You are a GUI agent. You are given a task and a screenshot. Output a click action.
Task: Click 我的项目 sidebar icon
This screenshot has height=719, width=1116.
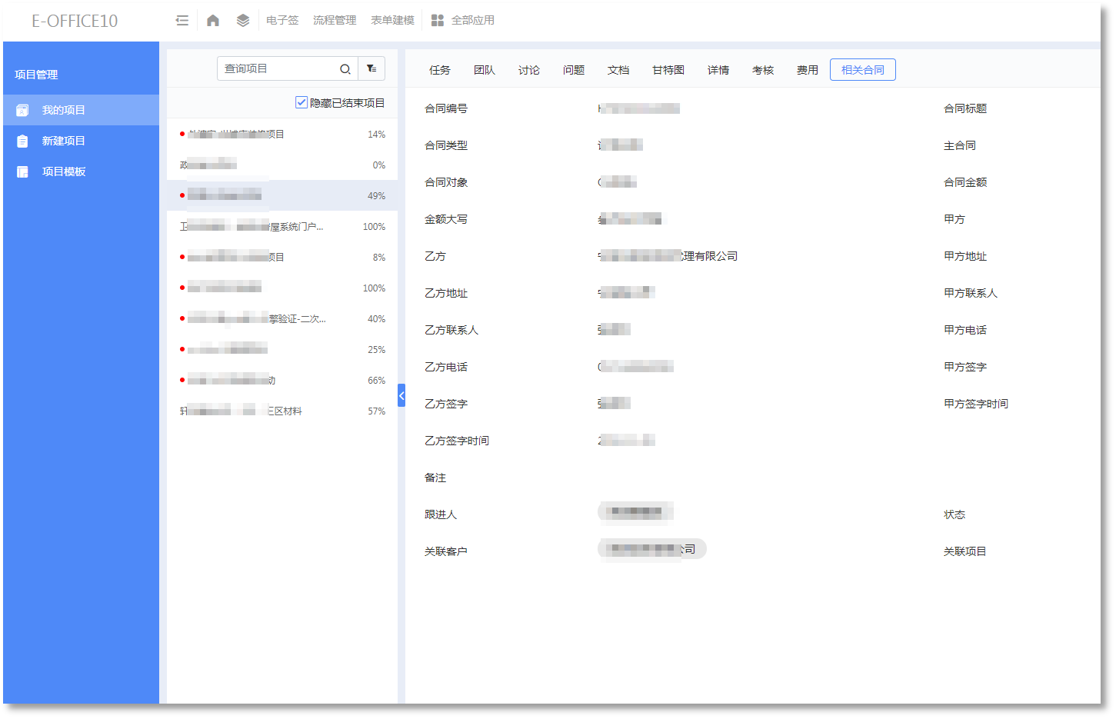[x=22, y=110]
